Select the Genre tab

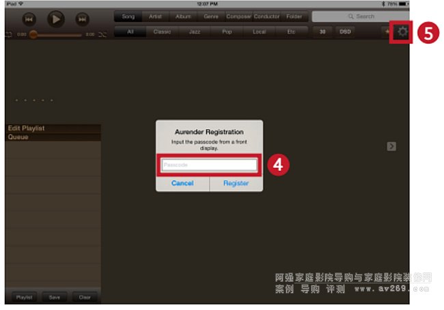212,16
